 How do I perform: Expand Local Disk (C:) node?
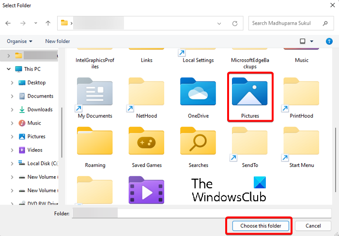[x=12, y=164]
